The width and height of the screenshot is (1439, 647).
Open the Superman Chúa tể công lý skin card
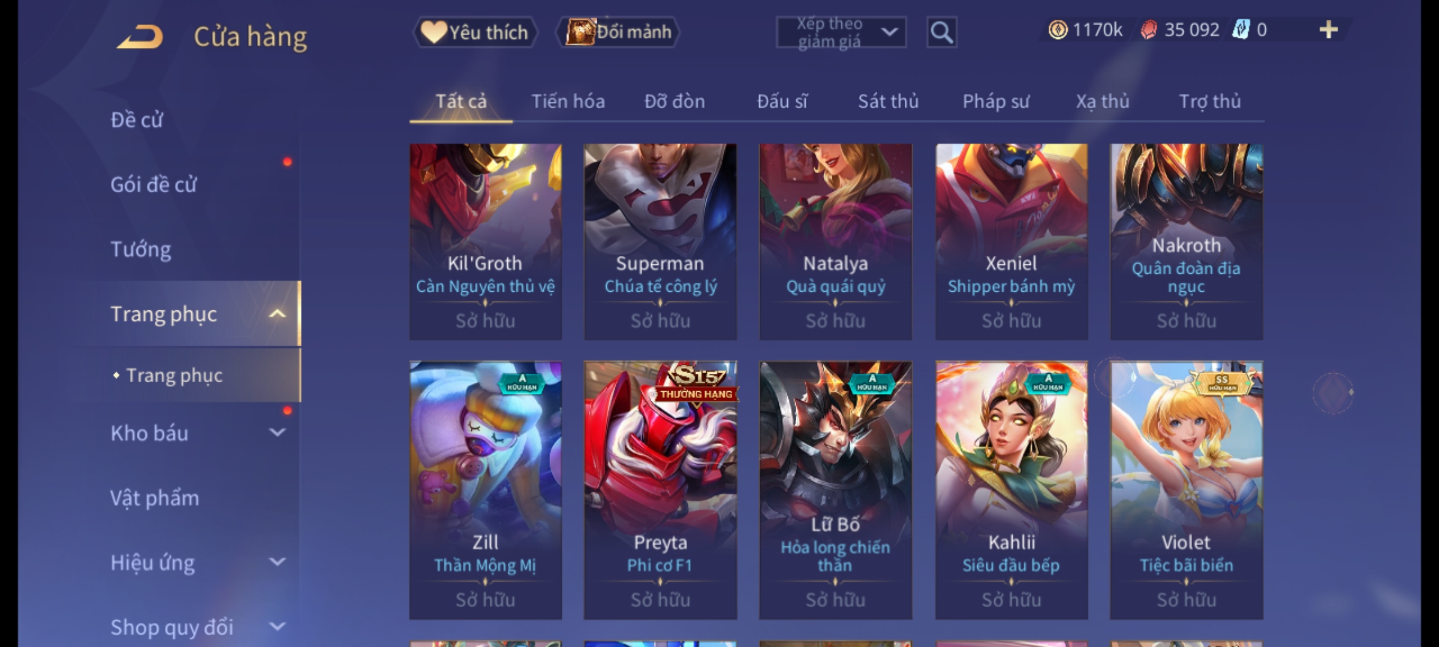pos(660,242)
